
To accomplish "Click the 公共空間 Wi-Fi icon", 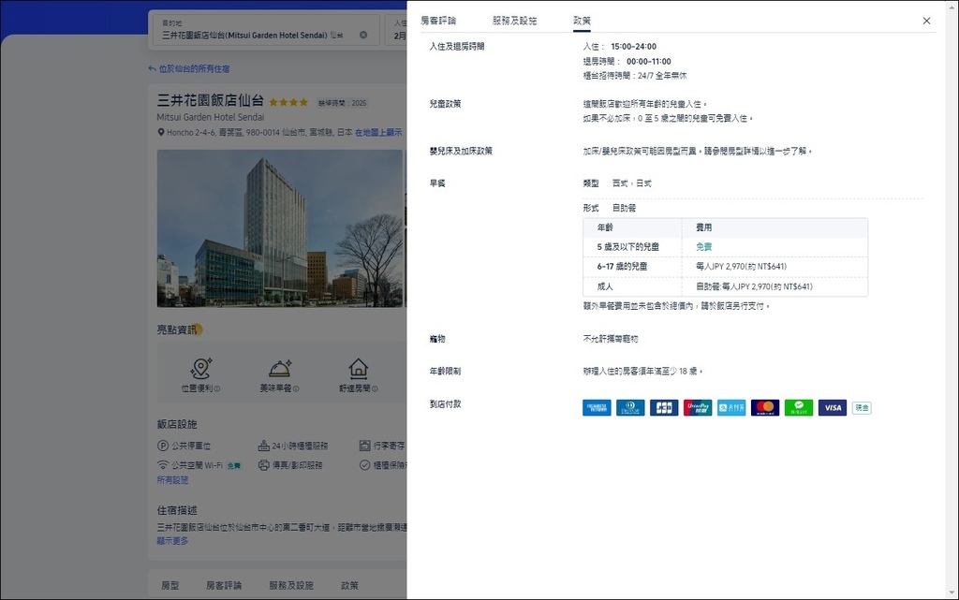I will pyautogui.click(x=163, y=465).
